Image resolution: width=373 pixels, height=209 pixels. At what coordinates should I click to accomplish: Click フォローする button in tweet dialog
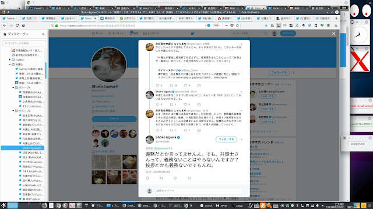tap(226, 139)
